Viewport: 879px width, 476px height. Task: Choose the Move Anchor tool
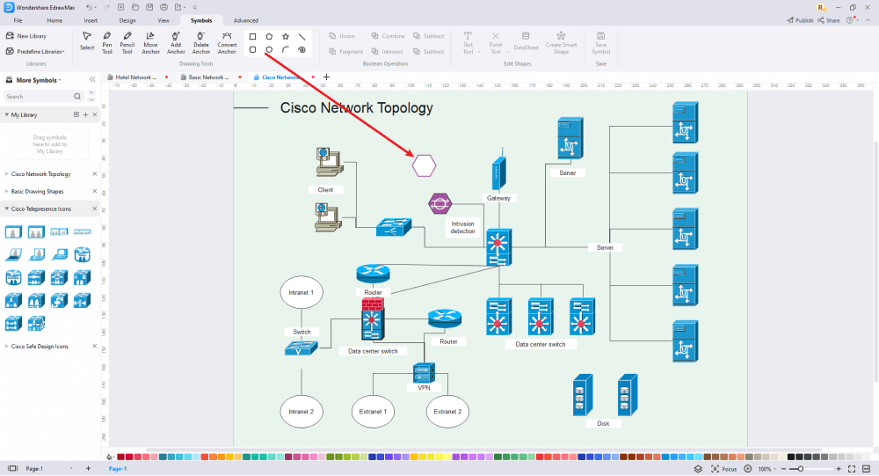pyautogui.click(x=150, y=42)
